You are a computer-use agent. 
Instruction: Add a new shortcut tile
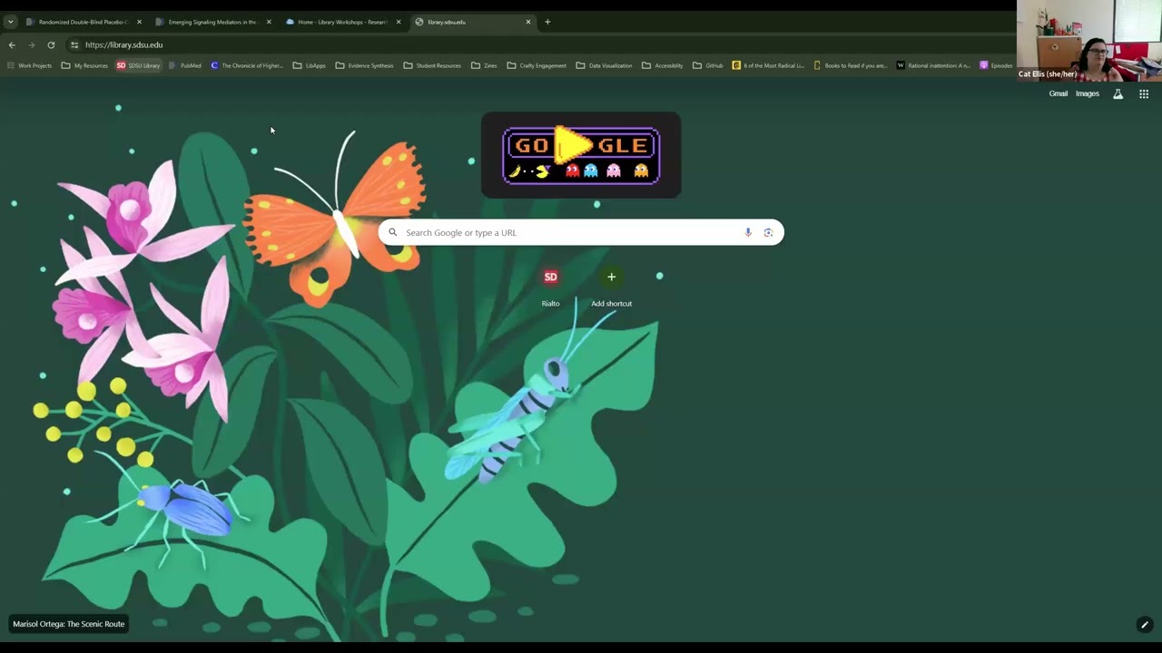point(611,287)
